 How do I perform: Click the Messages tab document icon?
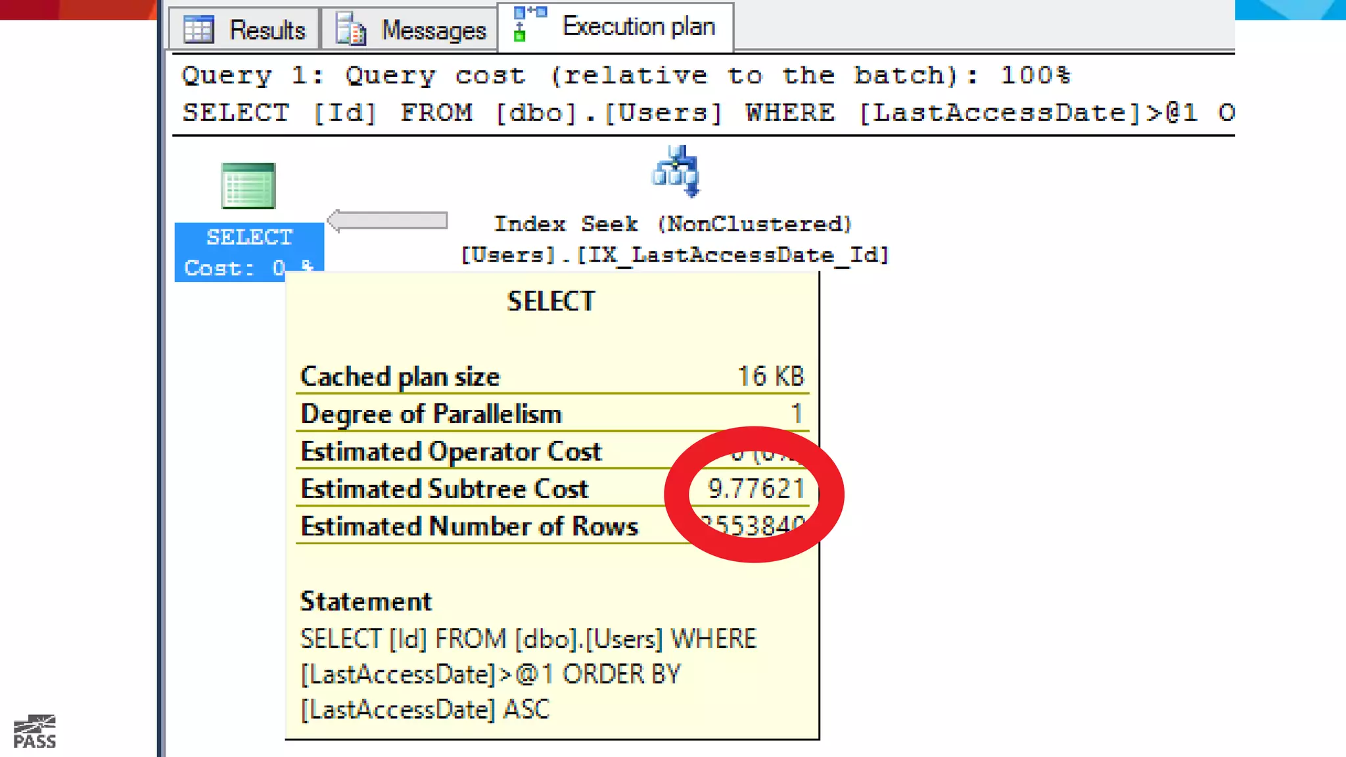(350, 30)
